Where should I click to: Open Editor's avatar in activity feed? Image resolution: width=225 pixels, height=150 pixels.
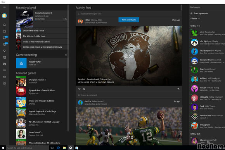point(80,21)
